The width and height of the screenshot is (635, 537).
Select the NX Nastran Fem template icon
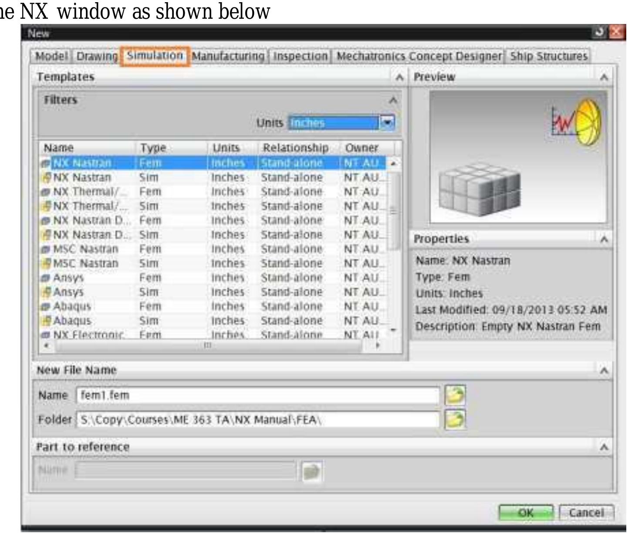pyautogui.click(x=46, y=163)
